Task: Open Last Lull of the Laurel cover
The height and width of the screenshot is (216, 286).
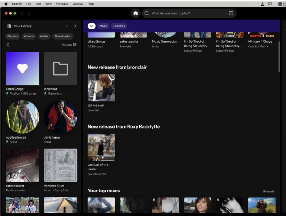Action: [101, 147]
